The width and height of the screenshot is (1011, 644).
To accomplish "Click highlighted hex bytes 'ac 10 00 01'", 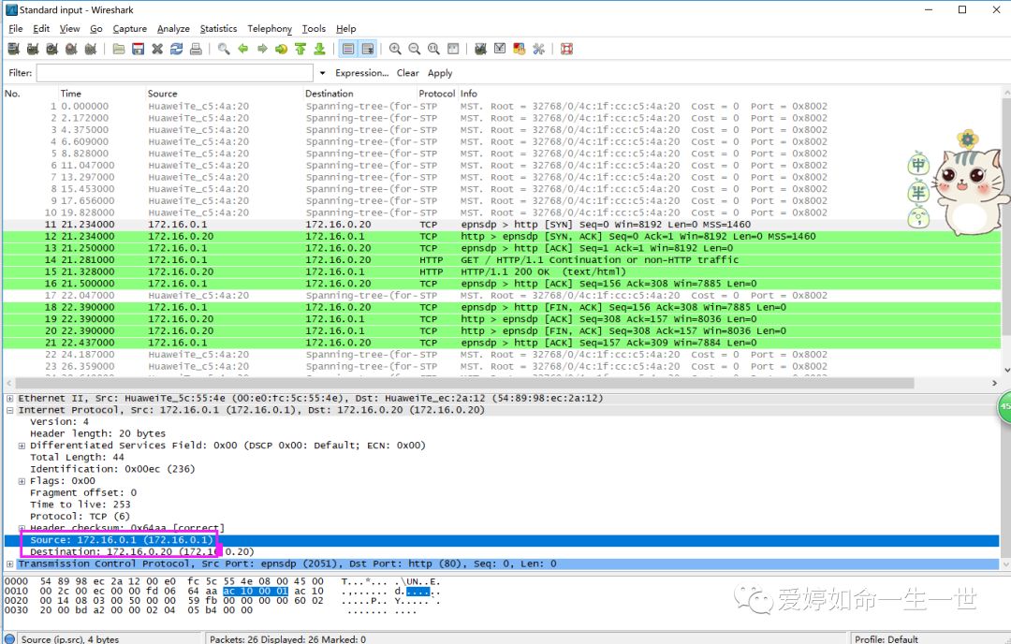I will 256,592.
